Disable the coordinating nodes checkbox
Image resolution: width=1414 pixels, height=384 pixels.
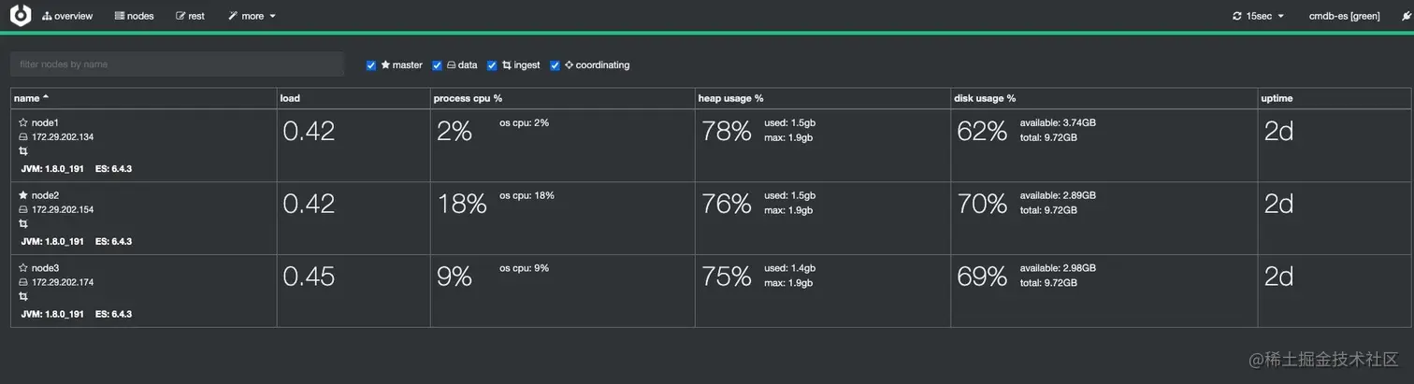pyautogui.click(x=555, y=65)
